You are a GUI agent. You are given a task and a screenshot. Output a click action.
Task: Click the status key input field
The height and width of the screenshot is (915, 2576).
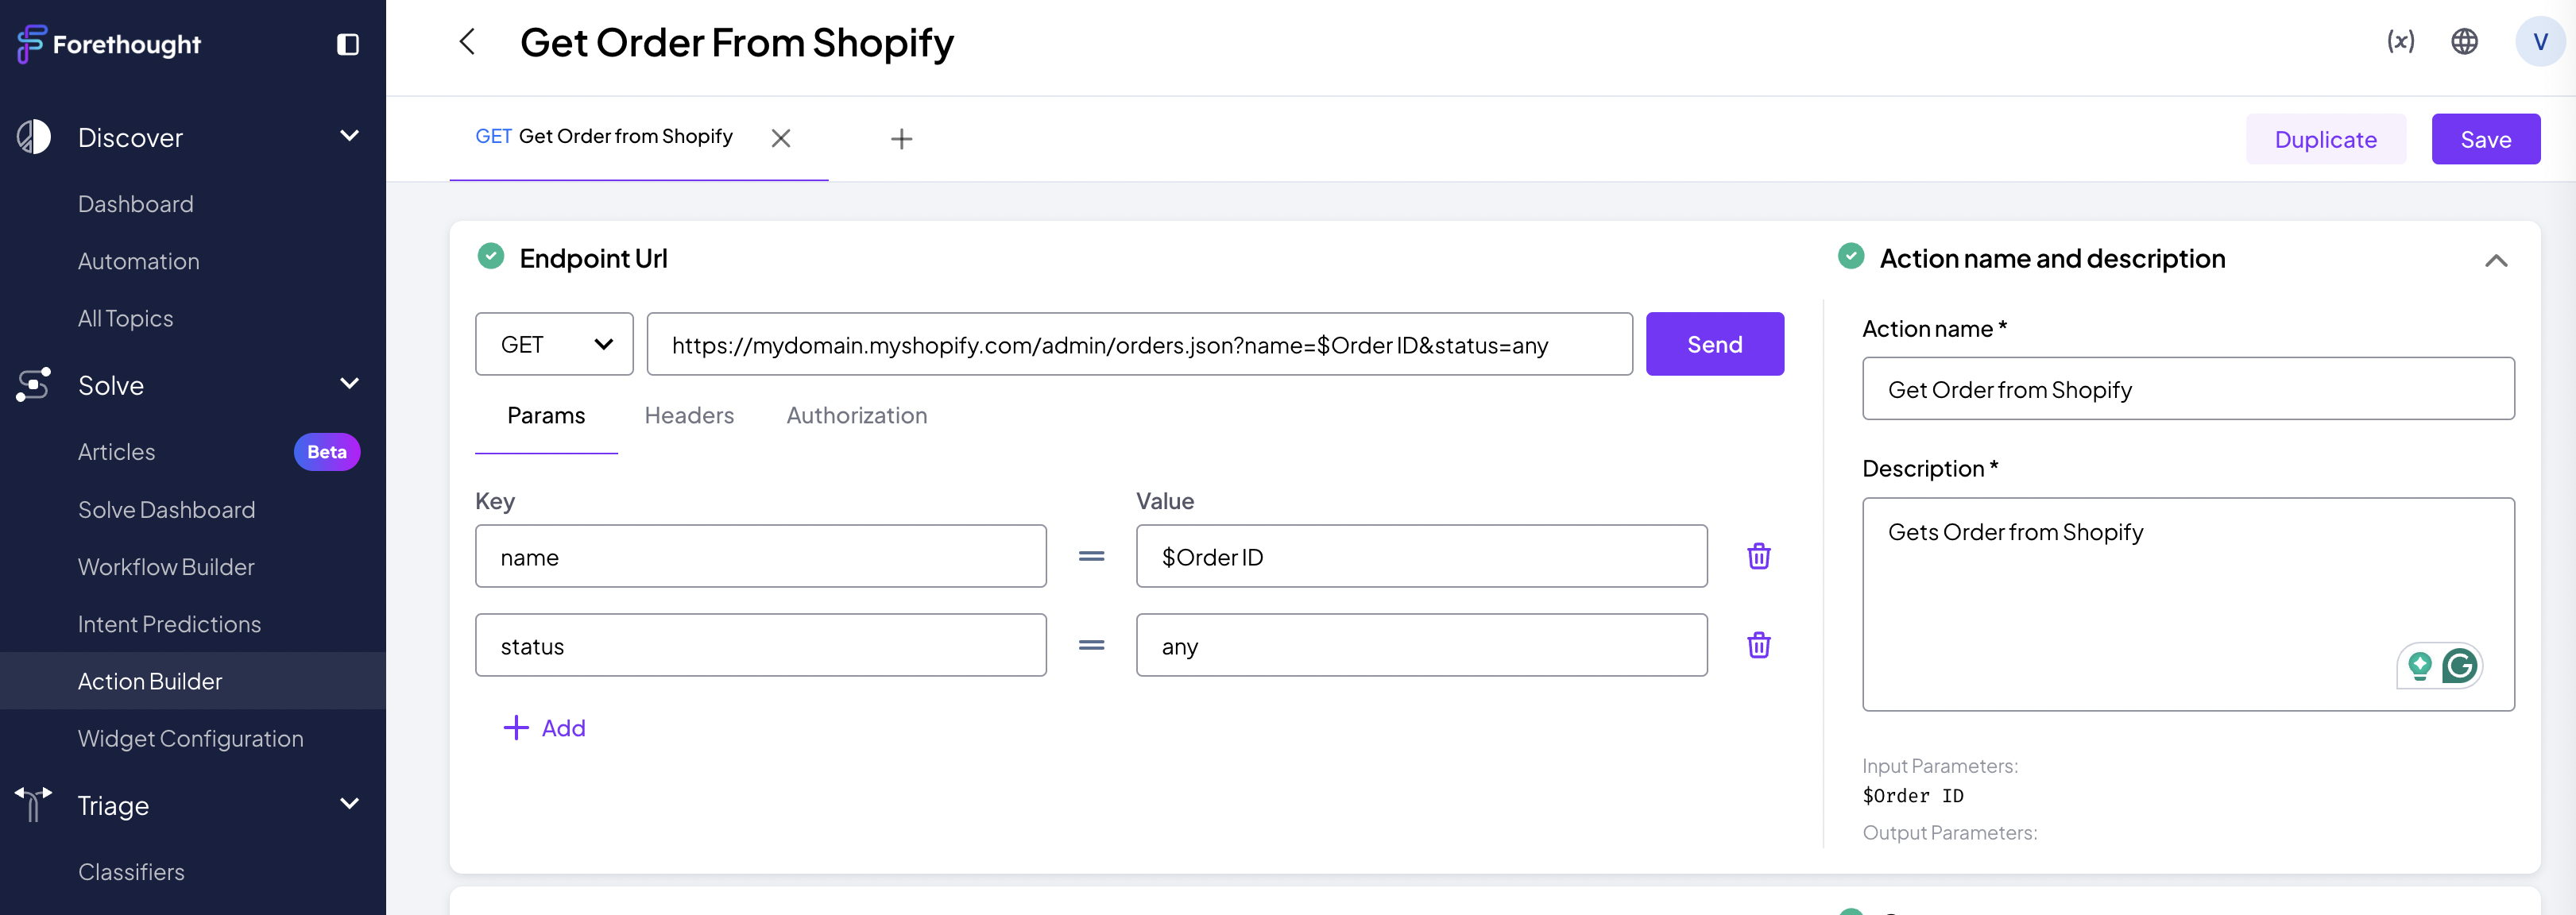pyautogui.click(x=760, y=645)
